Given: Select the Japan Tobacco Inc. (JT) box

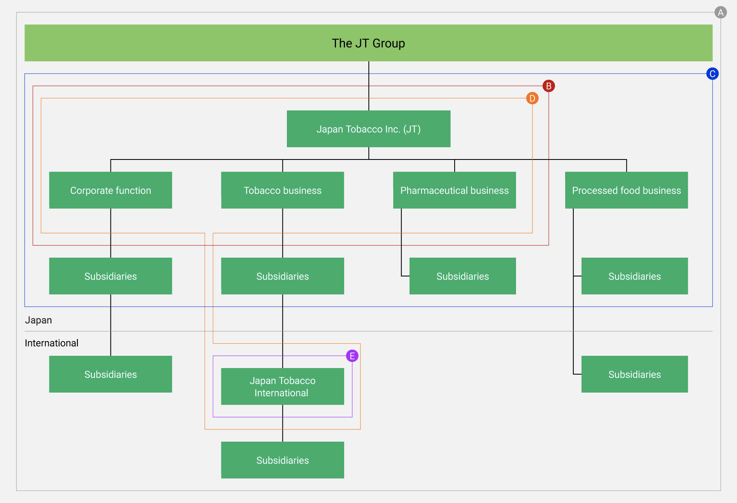Looking at the screenshot, I should pyautogui.click(x=368, y=129).
